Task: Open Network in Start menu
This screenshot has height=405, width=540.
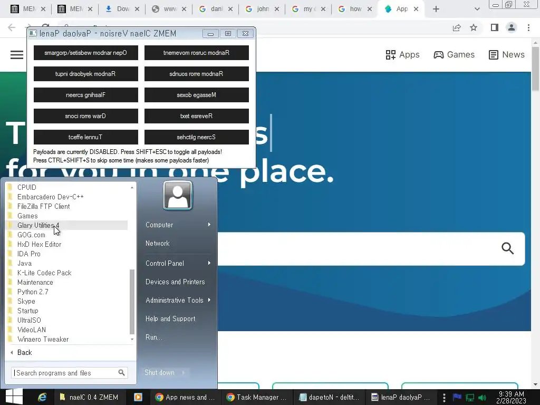Action: [157, 243]
